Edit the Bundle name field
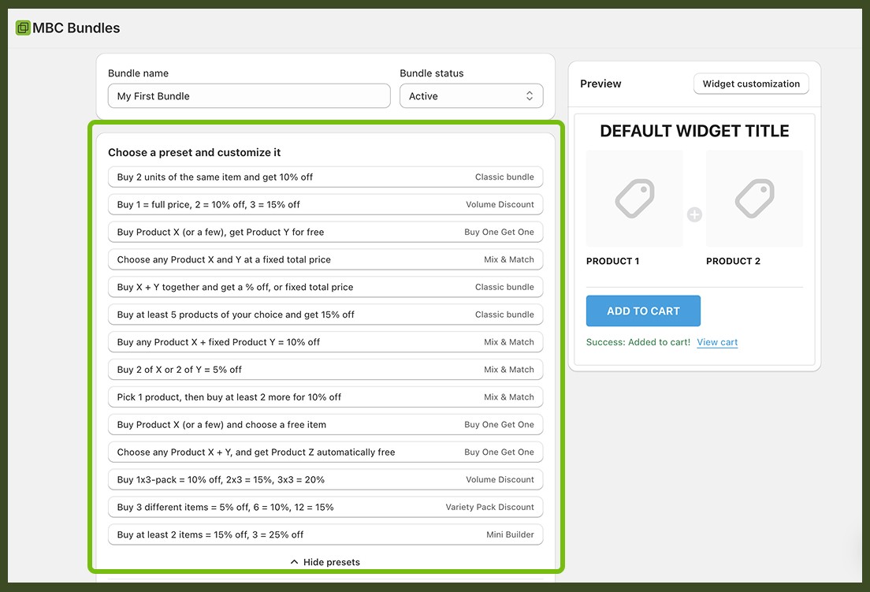The height and width of the screenshot is (592, 870). [248, 95]
